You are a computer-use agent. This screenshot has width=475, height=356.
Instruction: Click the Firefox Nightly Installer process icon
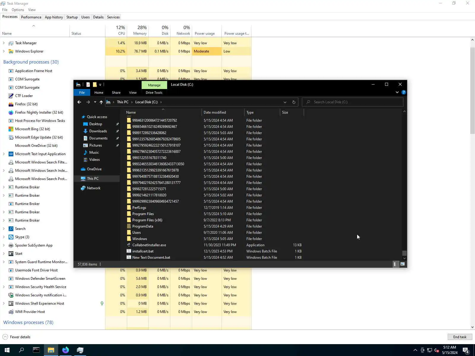(x=11, y=112)
